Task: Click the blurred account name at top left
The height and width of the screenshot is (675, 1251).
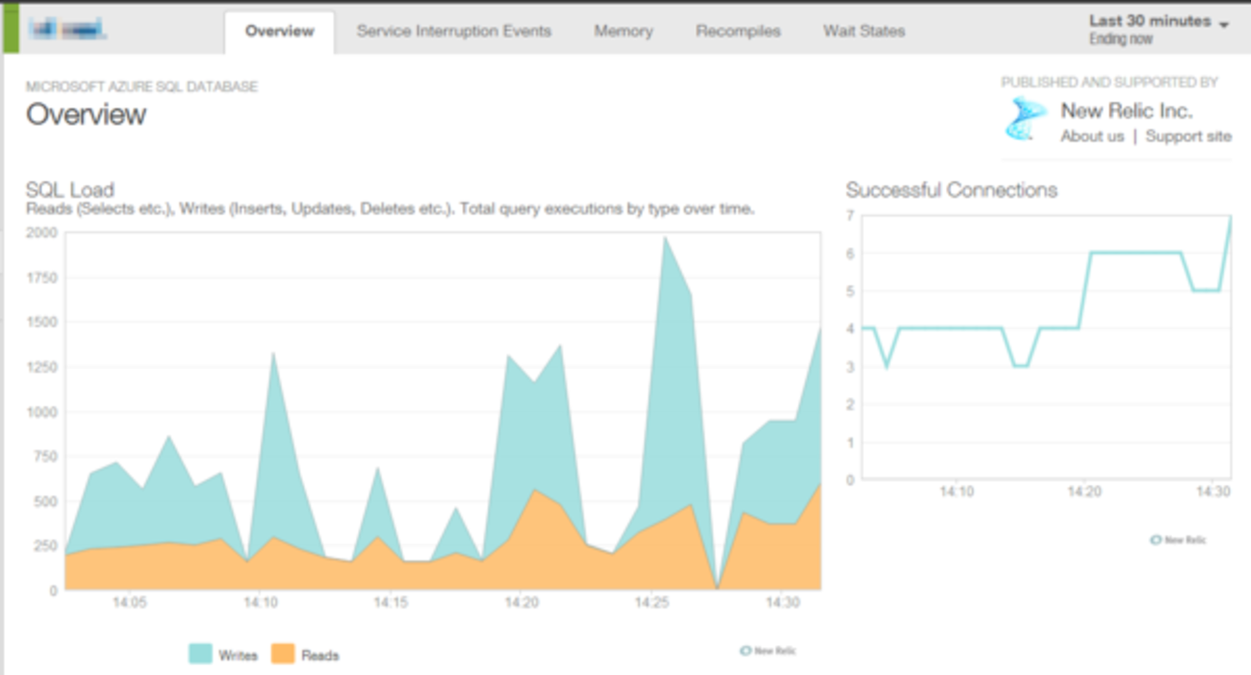Action: [67, 29]
